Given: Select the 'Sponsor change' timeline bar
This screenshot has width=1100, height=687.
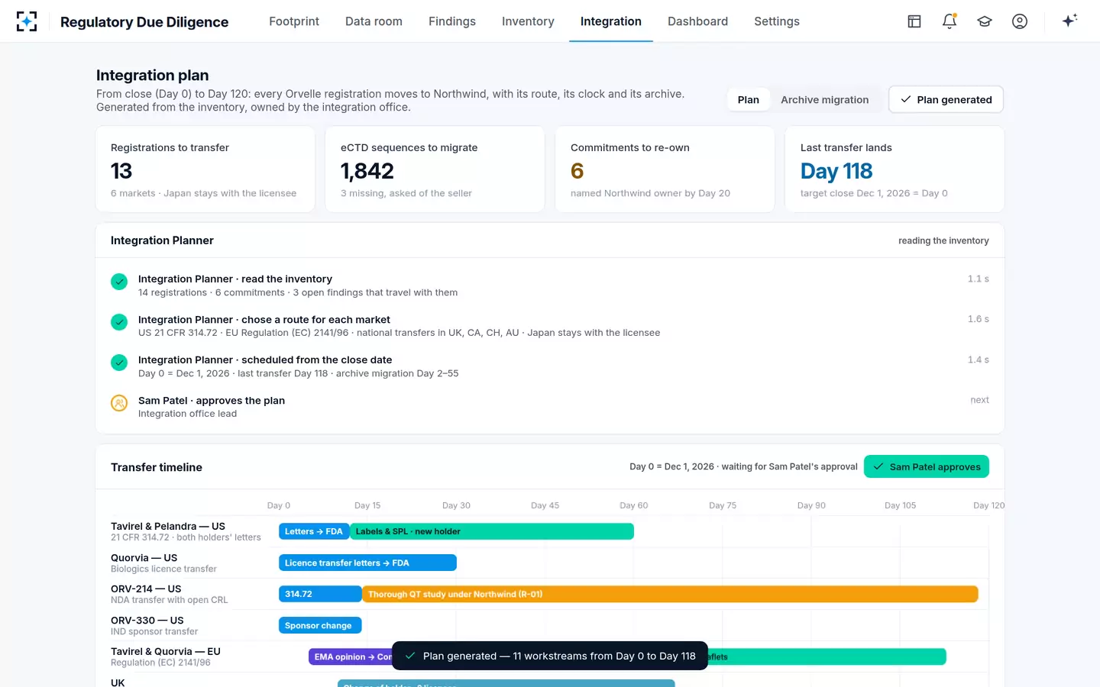Looking at the screenshot, I should pyautogui.click(x=320, y=625).
